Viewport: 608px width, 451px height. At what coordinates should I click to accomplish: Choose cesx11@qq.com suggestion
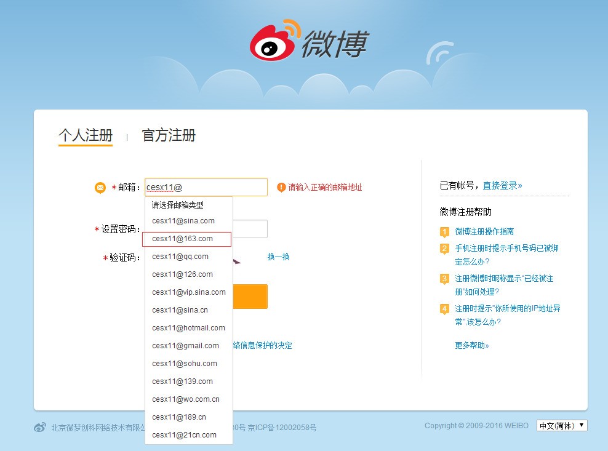click(189, 257)
